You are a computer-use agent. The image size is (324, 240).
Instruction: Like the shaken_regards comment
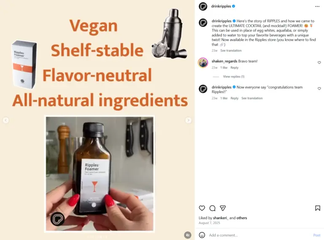coord(319,62)
